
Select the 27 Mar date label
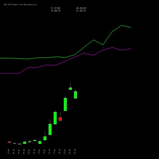pos(9,151)
